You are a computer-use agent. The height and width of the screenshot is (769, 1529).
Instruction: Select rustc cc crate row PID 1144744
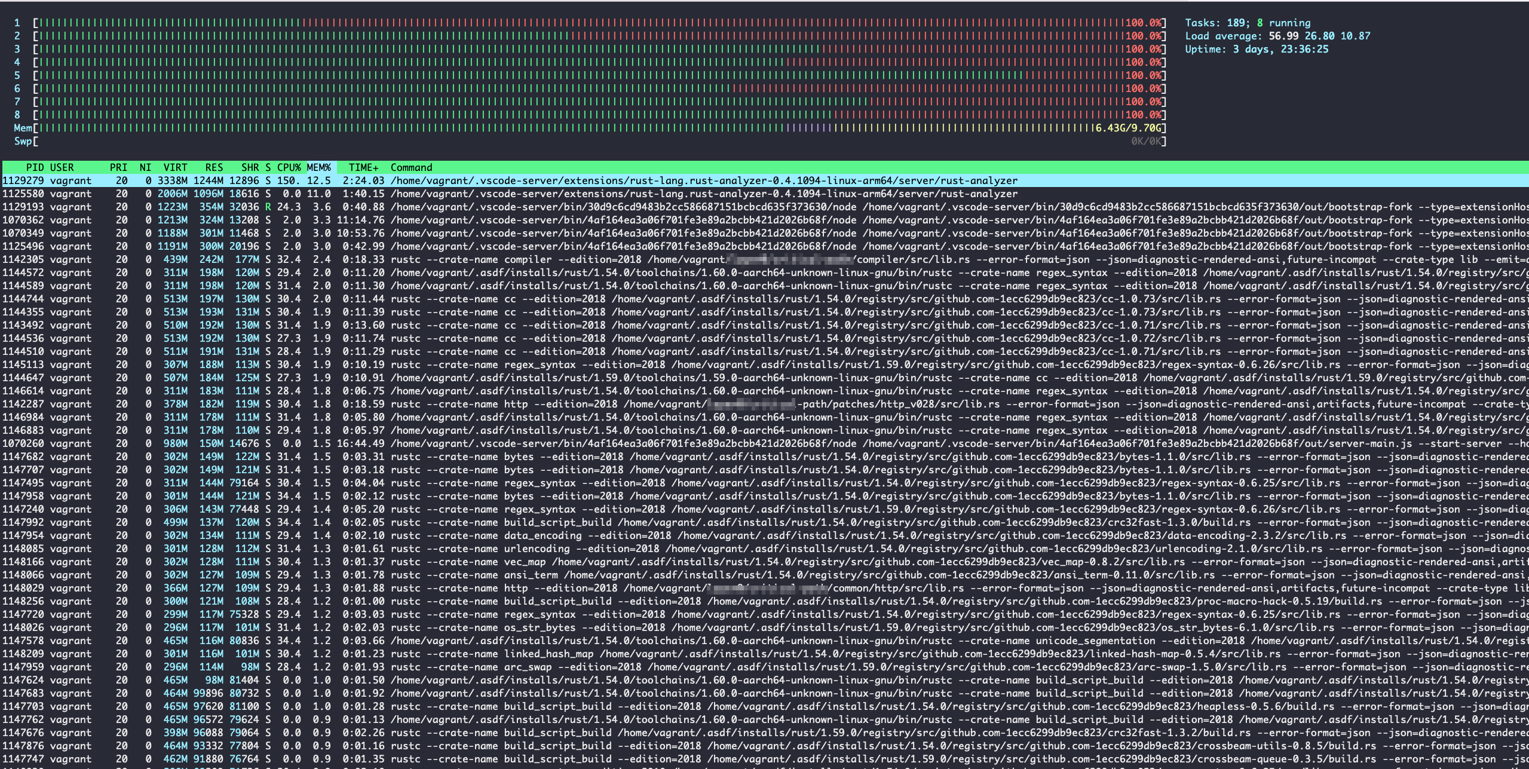pyautogui.click(x=764, y=299)
